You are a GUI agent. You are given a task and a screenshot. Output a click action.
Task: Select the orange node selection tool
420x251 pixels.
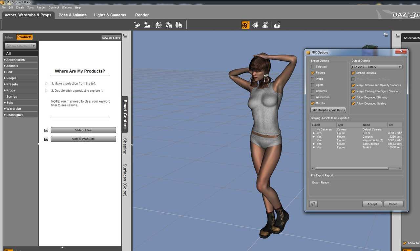point(245,25)
